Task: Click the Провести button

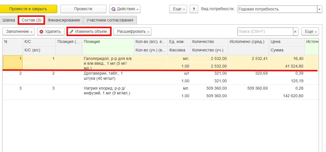Action: (83, 9)
